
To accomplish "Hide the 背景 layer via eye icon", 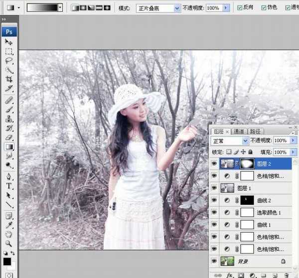I will pos(215,261).
